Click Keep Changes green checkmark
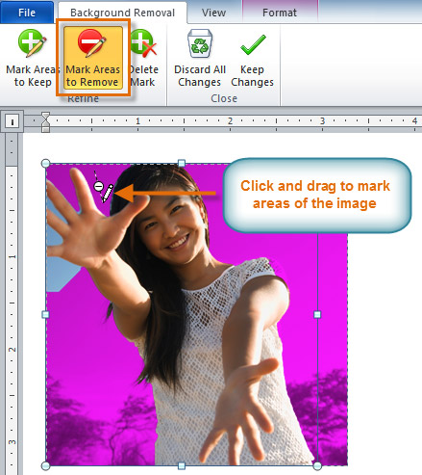This screenshot has height=475, width=422. tap(253, 44)
